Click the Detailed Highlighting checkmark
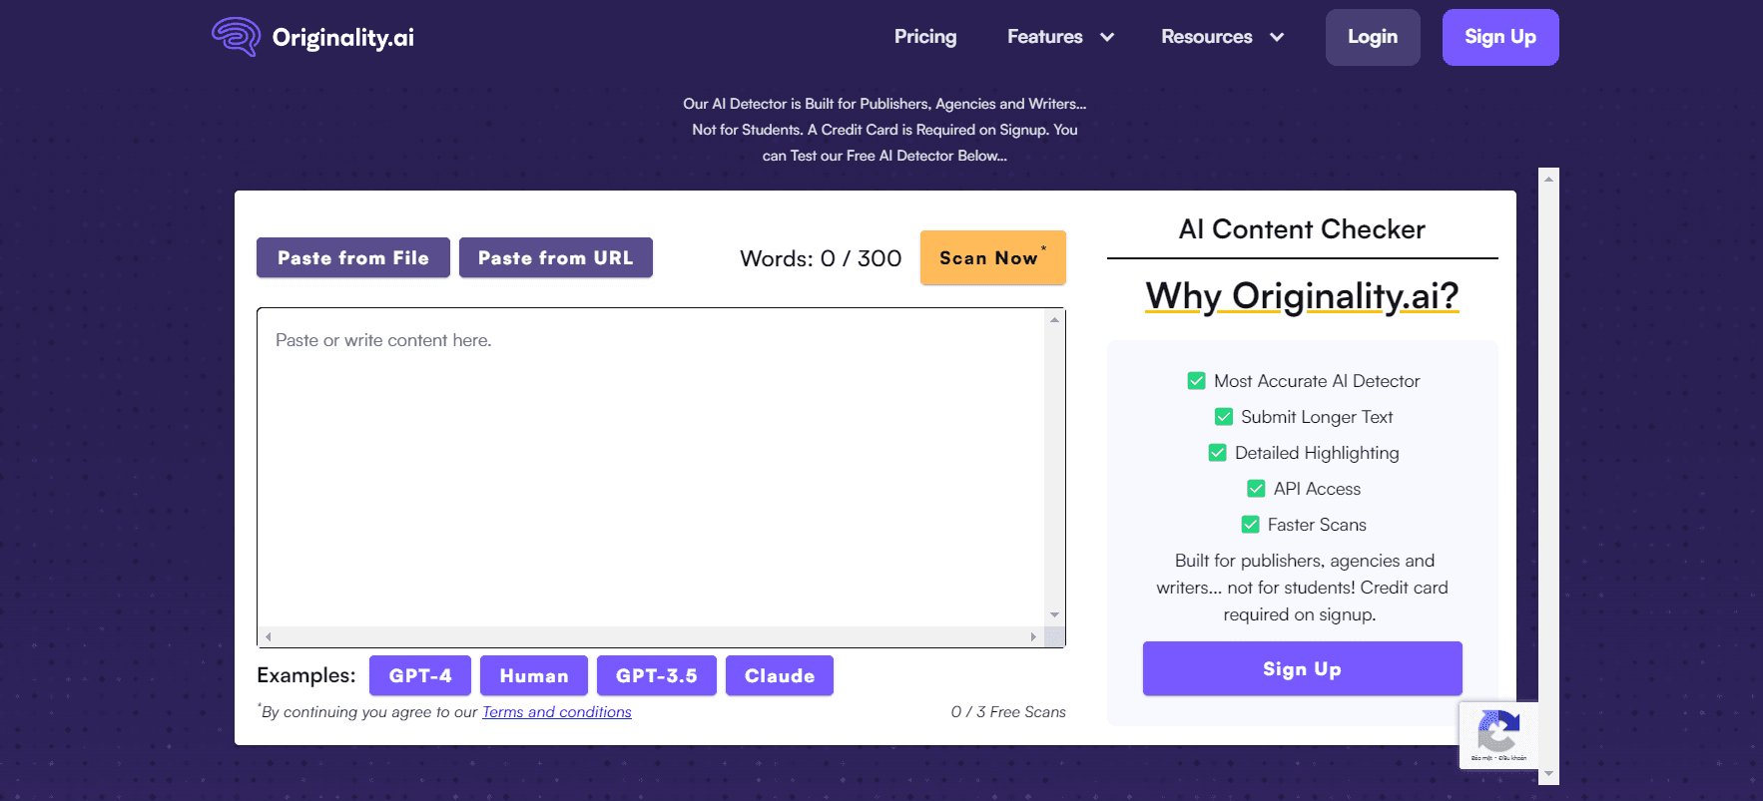The image size is (1763, 801). [1217, 453]
